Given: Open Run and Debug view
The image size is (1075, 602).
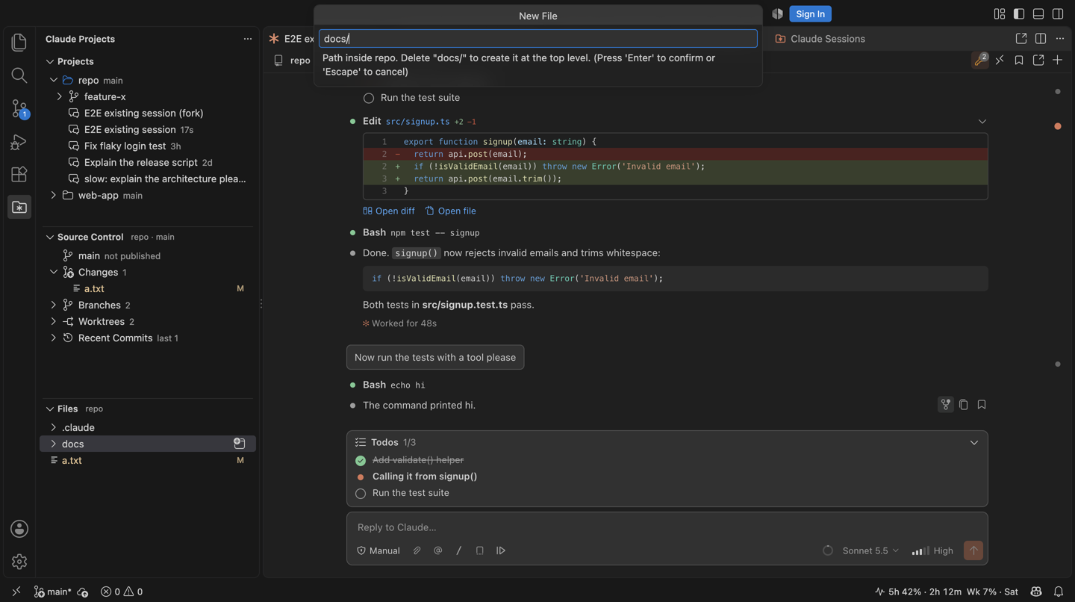Looking at the screenshot, I should (x=19, y=142).
